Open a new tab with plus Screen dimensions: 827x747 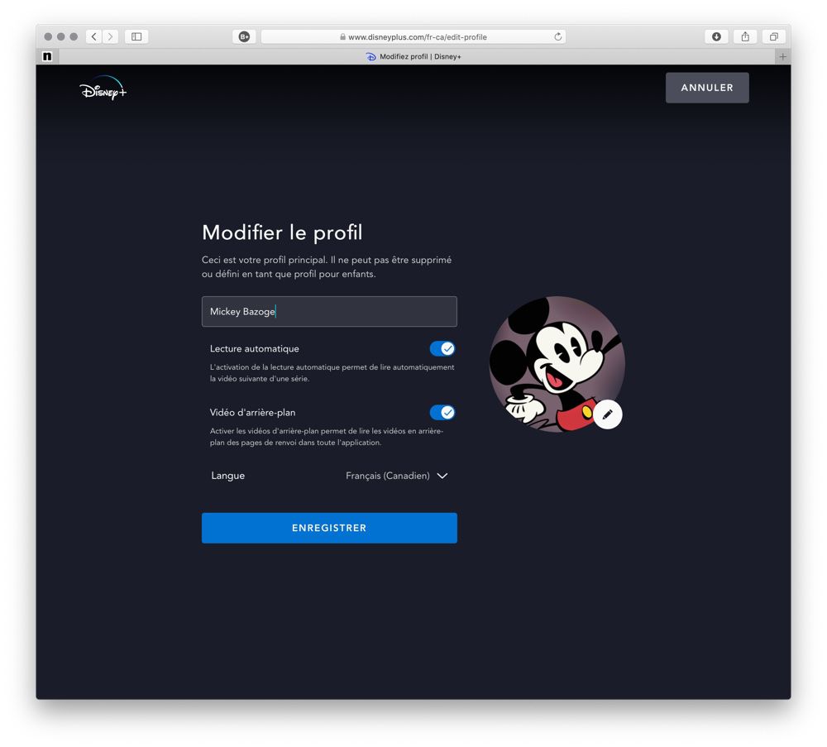click(782, 56)
